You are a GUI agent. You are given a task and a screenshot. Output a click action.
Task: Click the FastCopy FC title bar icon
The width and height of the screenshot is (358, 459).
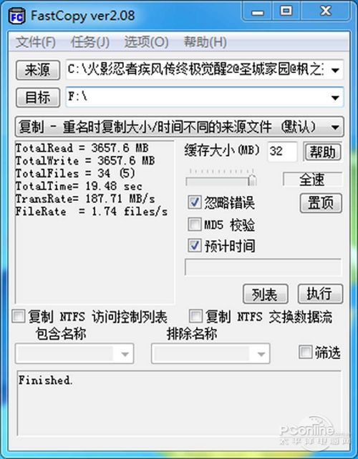16,16
